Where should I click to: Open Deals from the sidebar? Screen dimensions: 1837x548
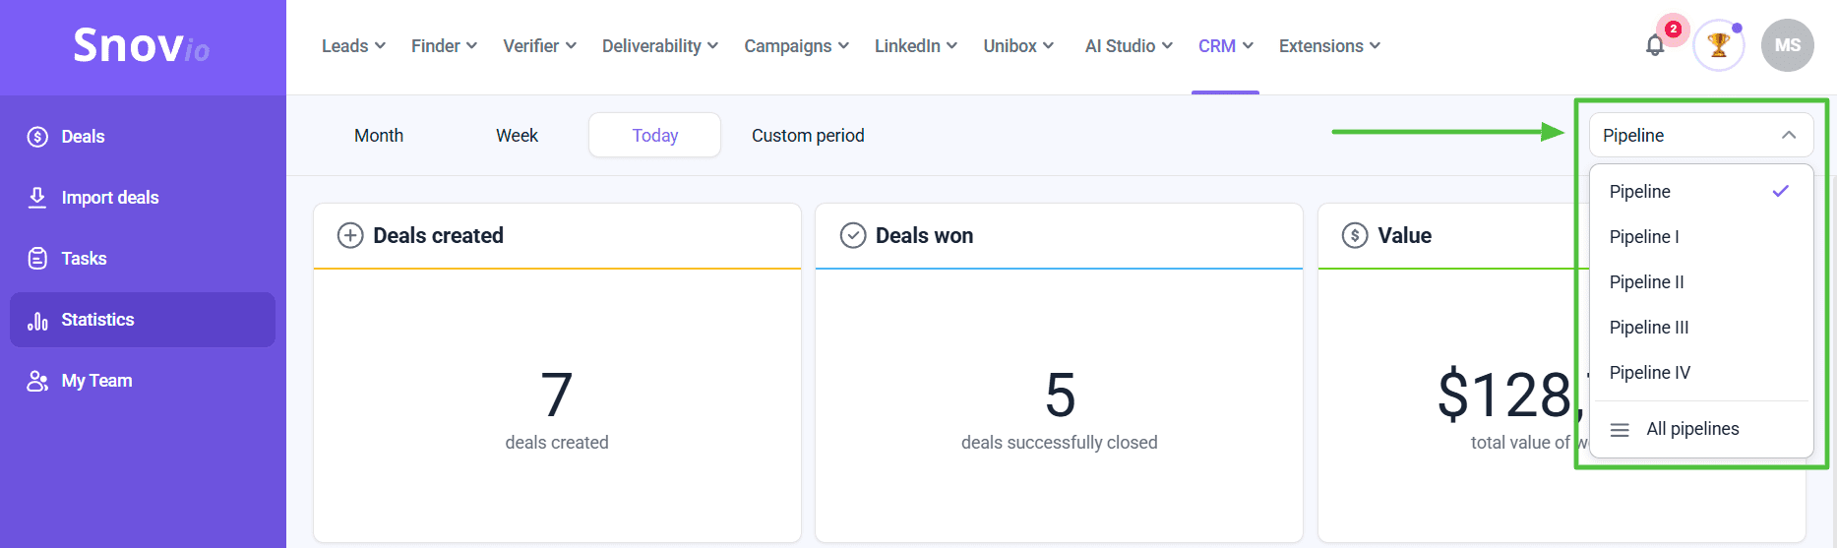click(x=83, y=137)
